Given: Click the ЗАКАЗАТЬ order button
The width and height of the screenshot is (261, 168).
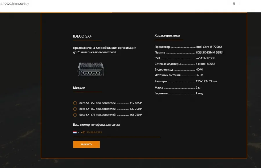Looking at the screenshot, I should pyautogui.click(x=86, y=144).
